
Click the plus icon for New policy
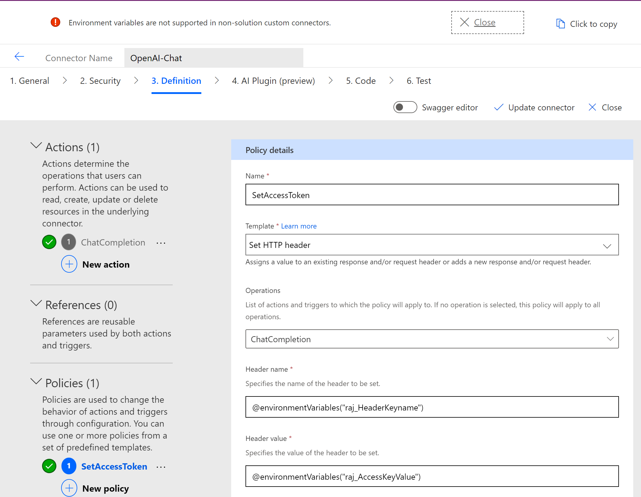click(x=69, y=488)
